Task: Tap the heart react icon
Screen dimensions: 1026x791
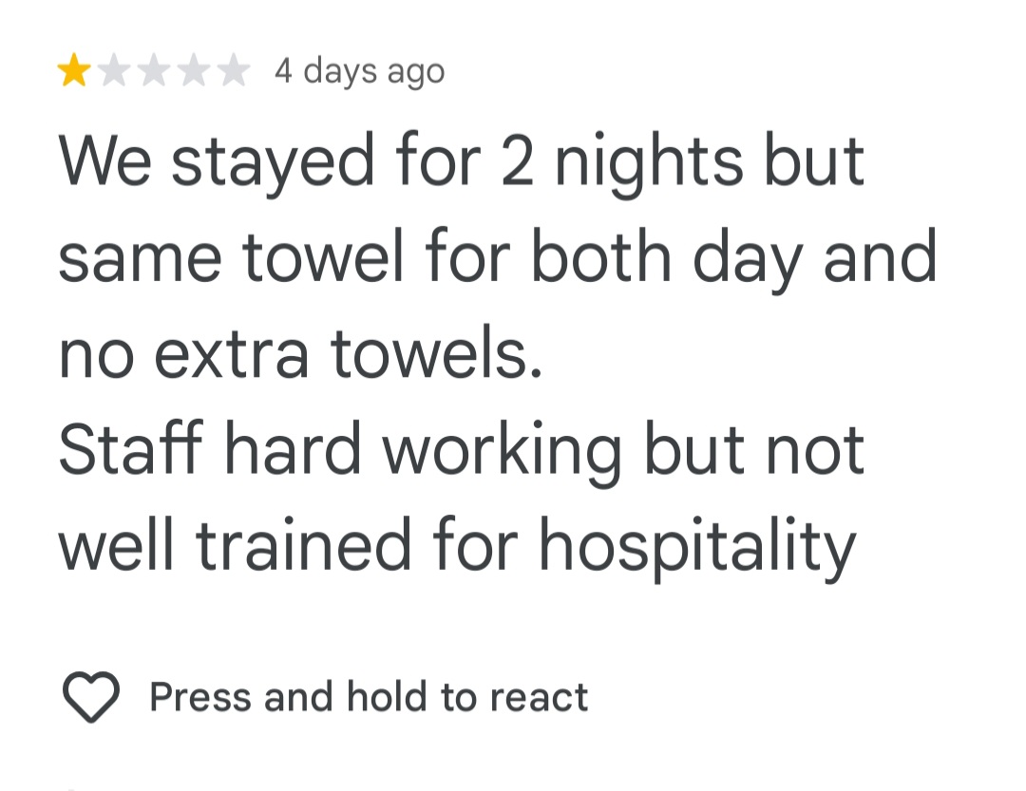Action: (91, 696)
